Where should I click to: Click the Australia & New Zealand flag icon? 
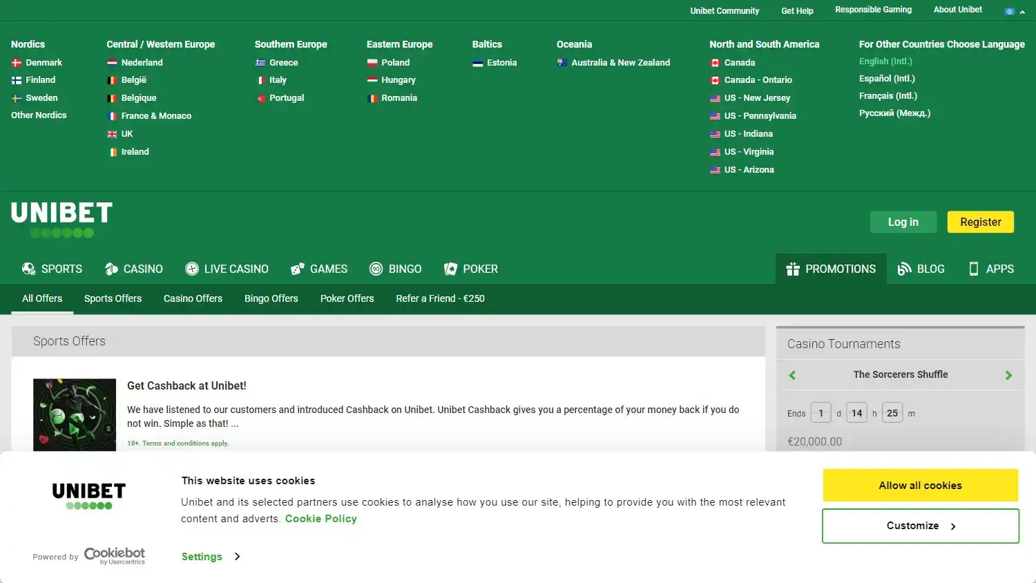(562, 63)
